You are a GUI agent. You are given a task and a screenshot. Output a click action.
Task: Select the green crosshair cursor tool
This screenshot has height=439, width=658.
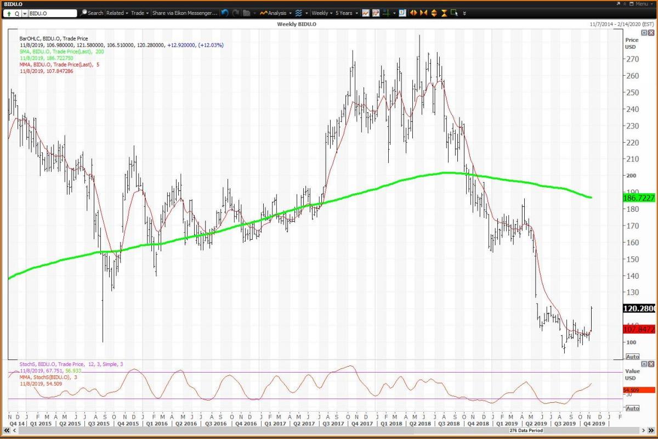point(387,13)
